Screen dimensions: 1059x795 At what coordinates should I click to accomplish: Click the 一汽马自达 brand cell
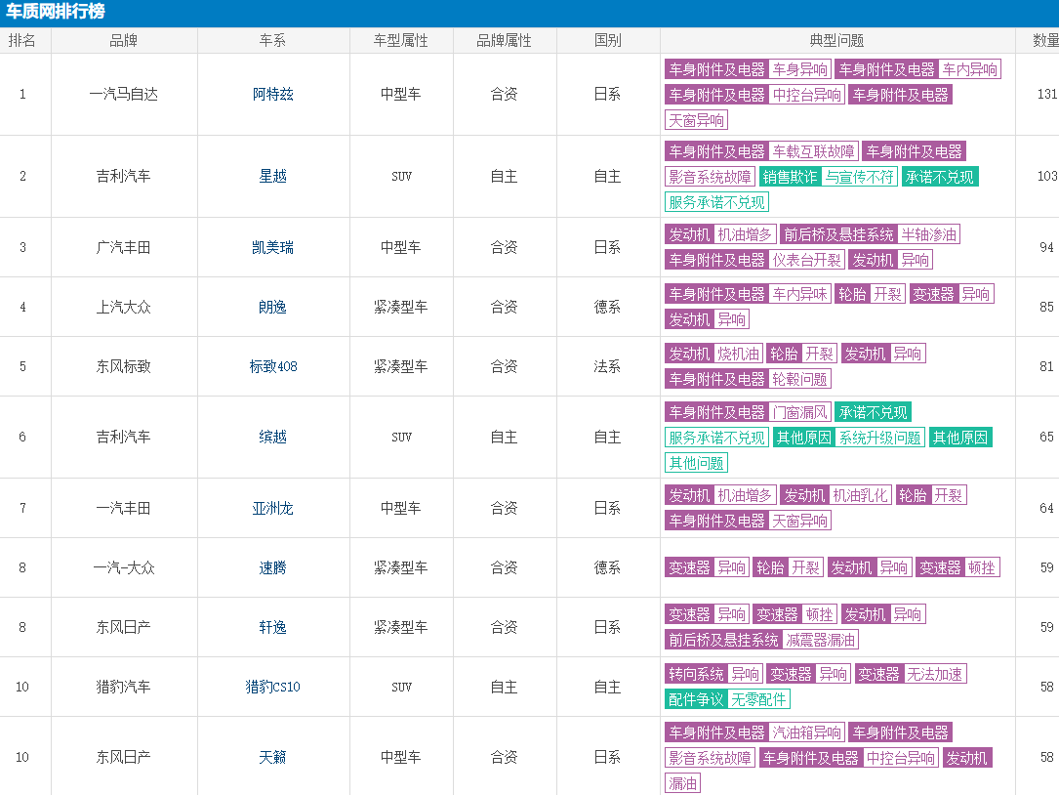[x=124, y=94]
